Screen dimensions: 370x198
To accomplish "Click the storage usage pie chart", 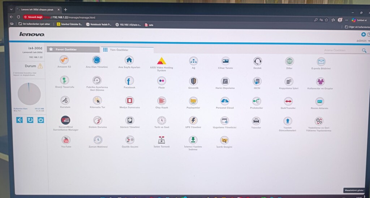I will [x=29, y=94].
